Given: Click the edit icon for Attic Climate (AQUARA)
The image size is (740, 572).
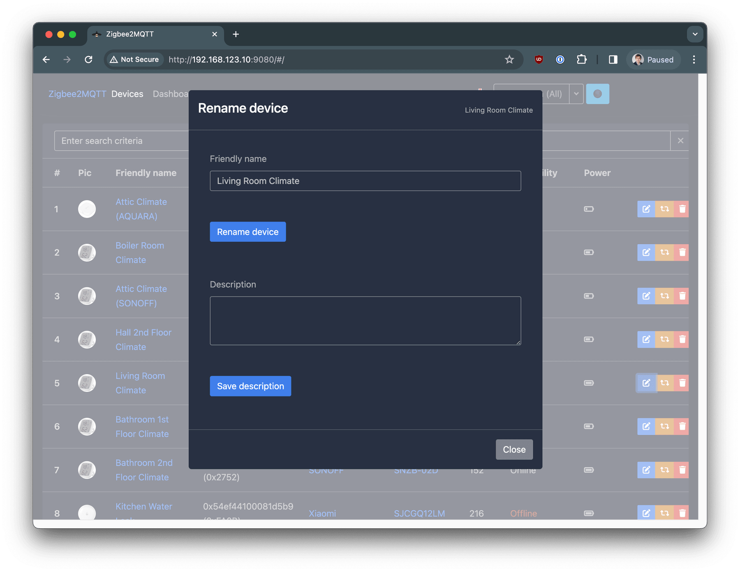Looking at the screenshot, I should click(x=645, y=209).
